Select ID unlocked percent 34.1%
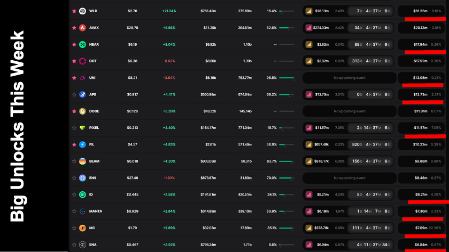The height and width of the screenshot is (252, 449). pos(272,194)
